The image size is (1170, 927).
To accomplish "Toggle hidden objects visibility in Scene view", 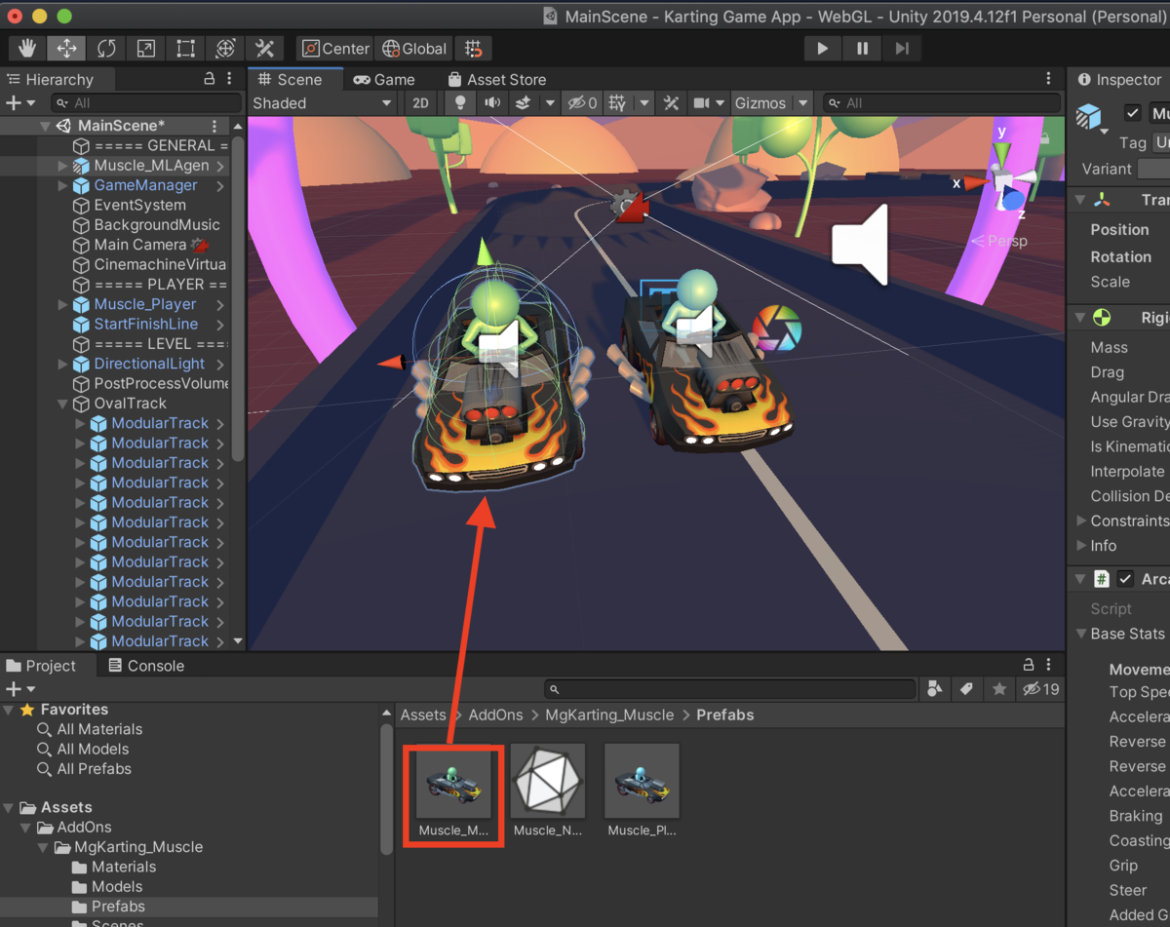I will 583,103.
